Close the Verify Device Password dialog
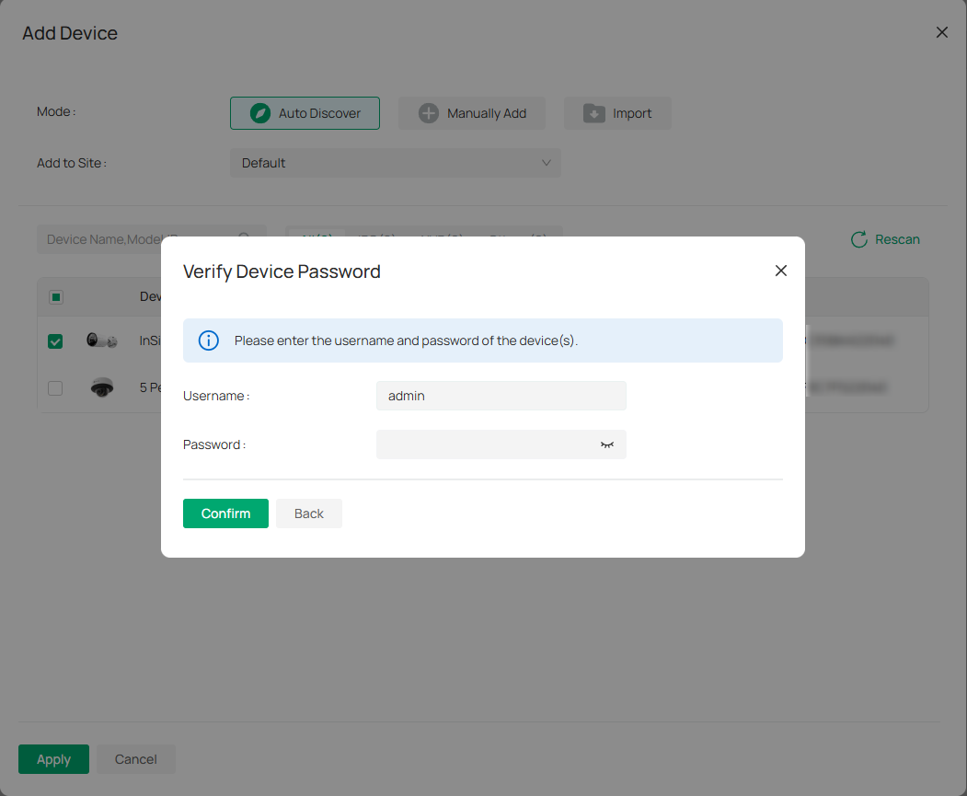967x796 pixels. tap(781, 271)
